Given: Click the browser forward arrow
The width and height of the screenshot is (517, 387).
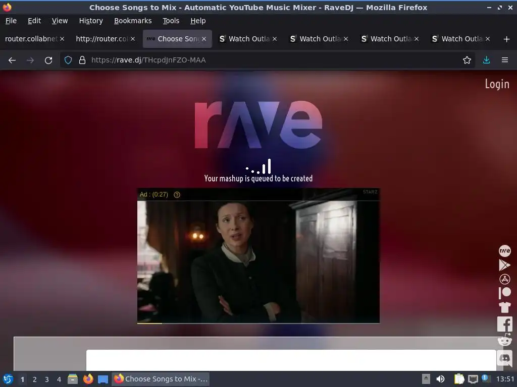Looking at the screenshot, I should click(x=30, y=60).
